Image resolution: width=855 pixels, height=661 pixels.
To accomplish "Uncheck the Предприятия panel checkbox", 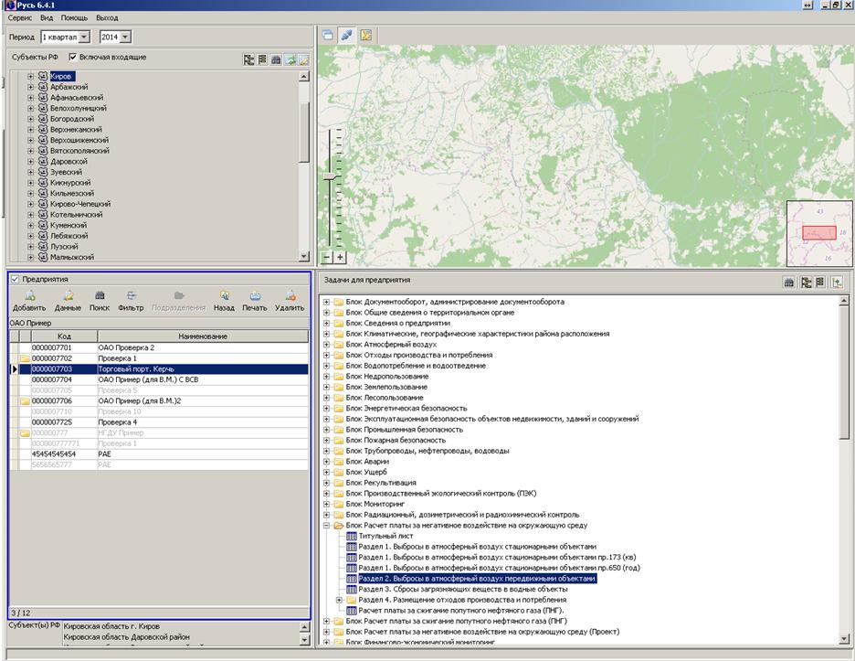I will point(15,280).
